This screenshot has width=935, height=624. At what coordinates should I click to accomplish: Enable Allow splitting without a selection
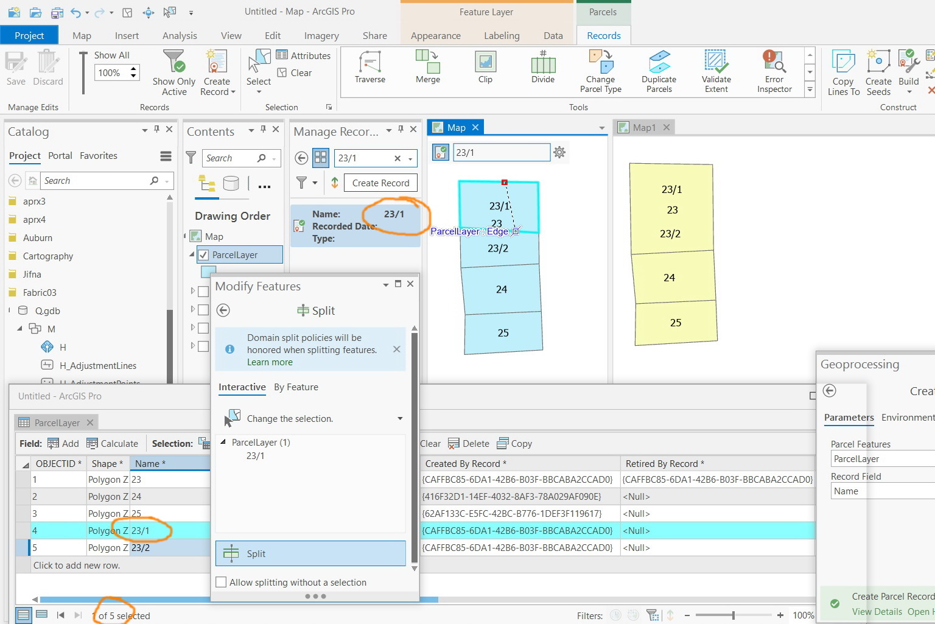[x=222, y=583]
